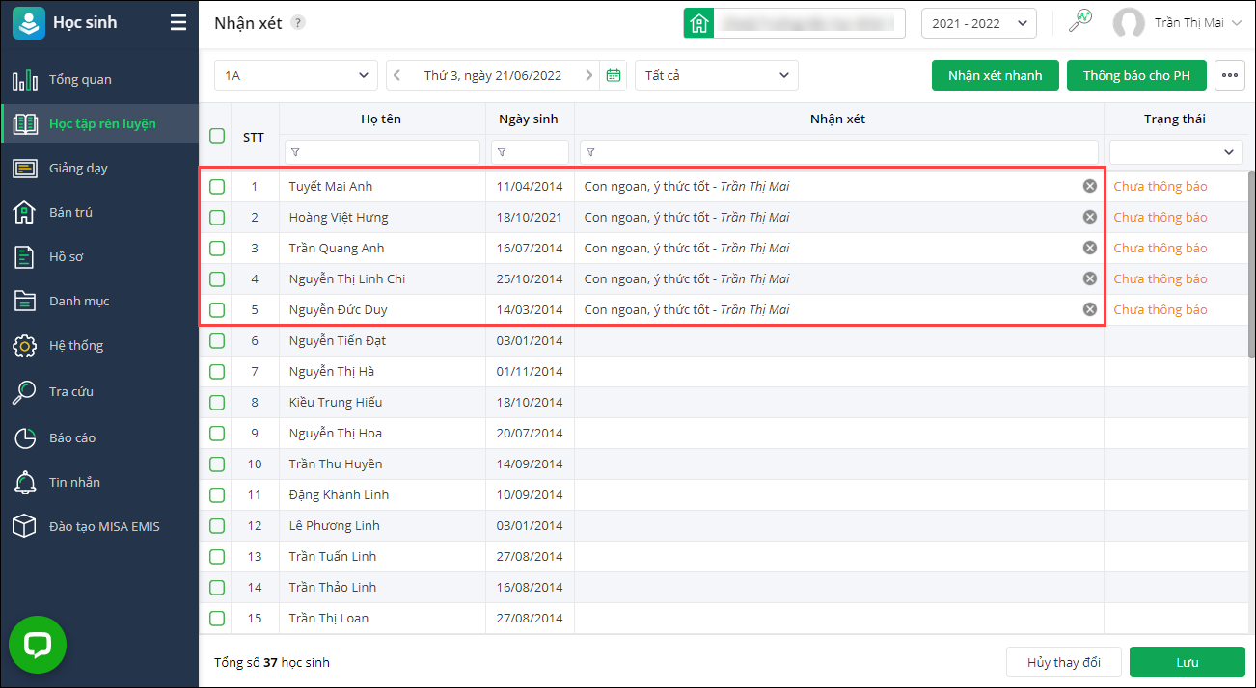Click the school name selector field

click(x=809, y=23)
